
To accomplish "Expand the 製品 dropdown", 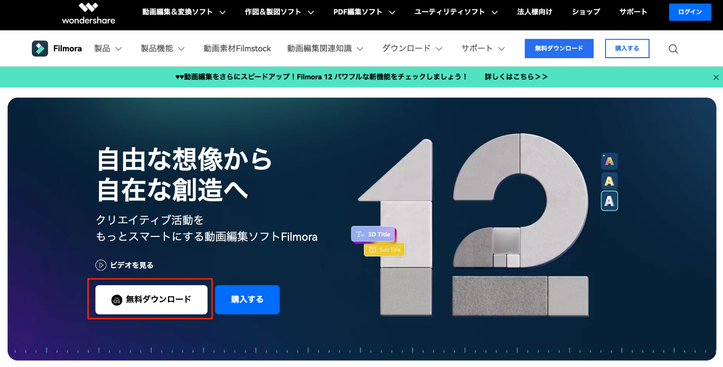I will pos(108,48).
